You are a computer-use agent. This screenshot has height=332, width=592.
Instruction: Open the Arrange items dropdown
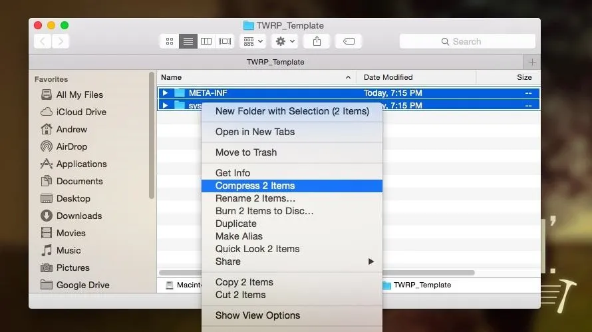click(253, 41)
